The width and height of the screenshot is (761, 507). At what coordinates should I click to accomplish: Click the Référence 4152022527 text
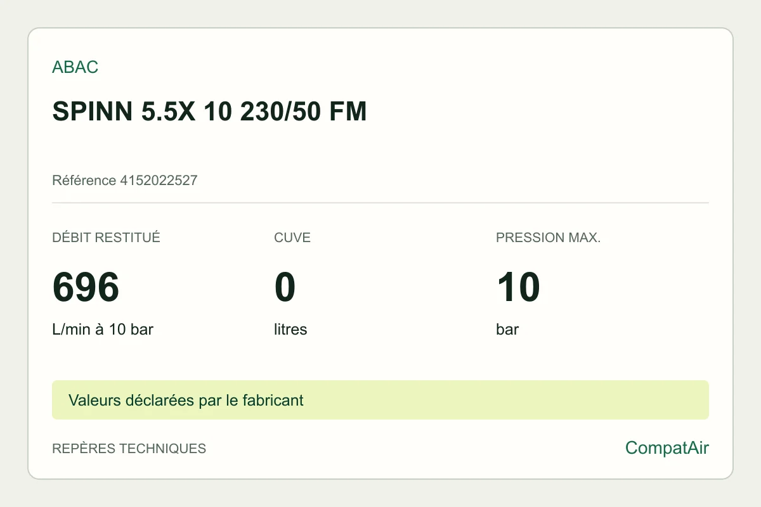coord(125,181)
